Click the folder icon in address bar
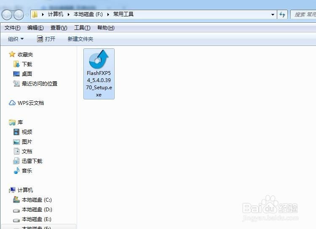This screenshot has height=229, width=316. pos(35,14)
